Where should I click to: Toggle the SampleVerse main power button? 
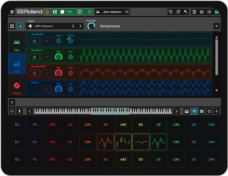click(x=21, y=26)
